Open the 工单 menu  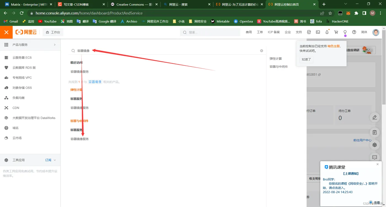coord(260,32)
